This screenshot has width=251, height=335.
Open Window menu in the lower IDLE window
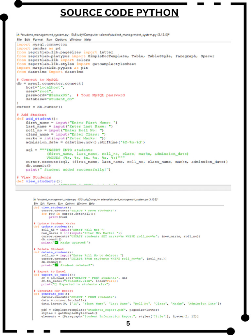coord(81,203)
